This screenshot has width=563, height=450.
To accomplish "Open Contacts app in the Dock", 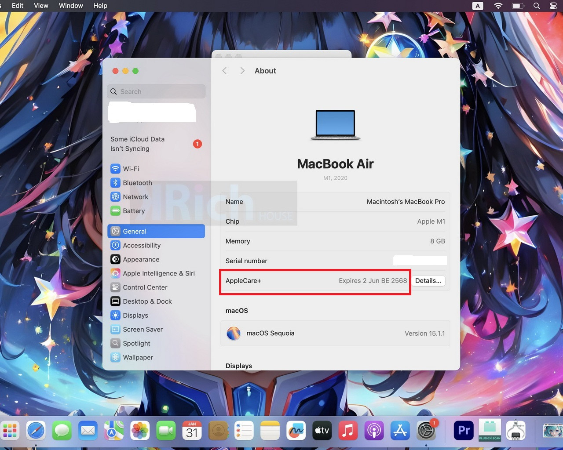I will pos(218,431).
